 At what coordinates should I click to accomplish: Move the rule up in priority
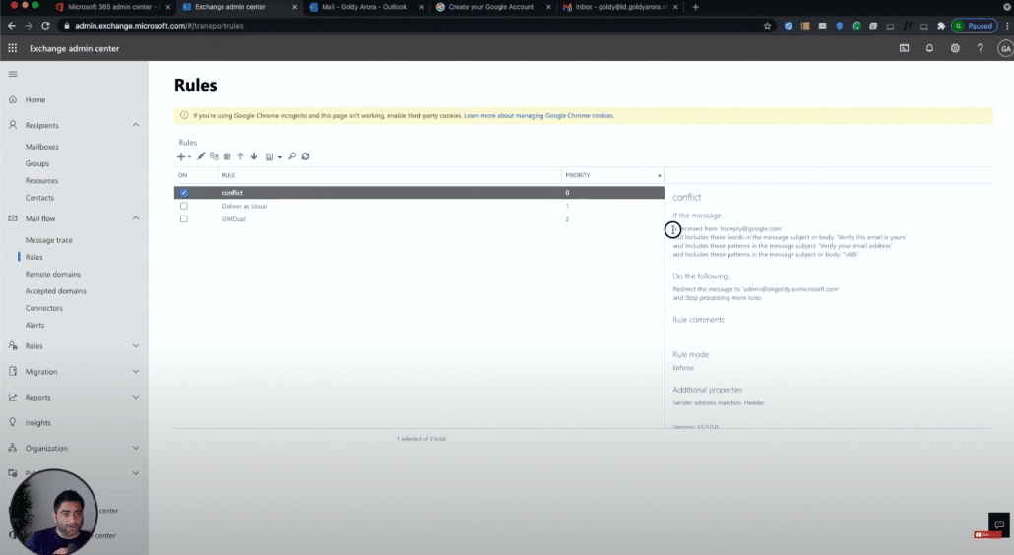[240, 156]
